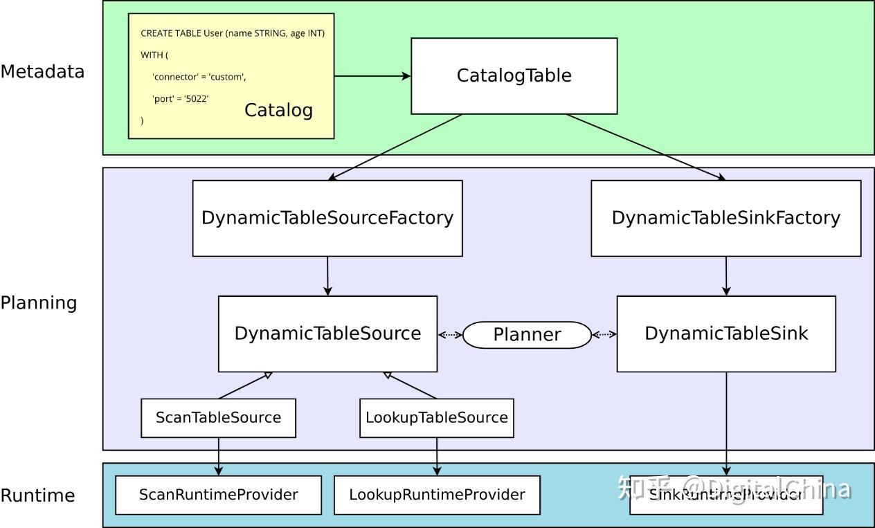875x528 pixels.
Task: Click the LookupTableSource box
Action: [x=435, y=417]
